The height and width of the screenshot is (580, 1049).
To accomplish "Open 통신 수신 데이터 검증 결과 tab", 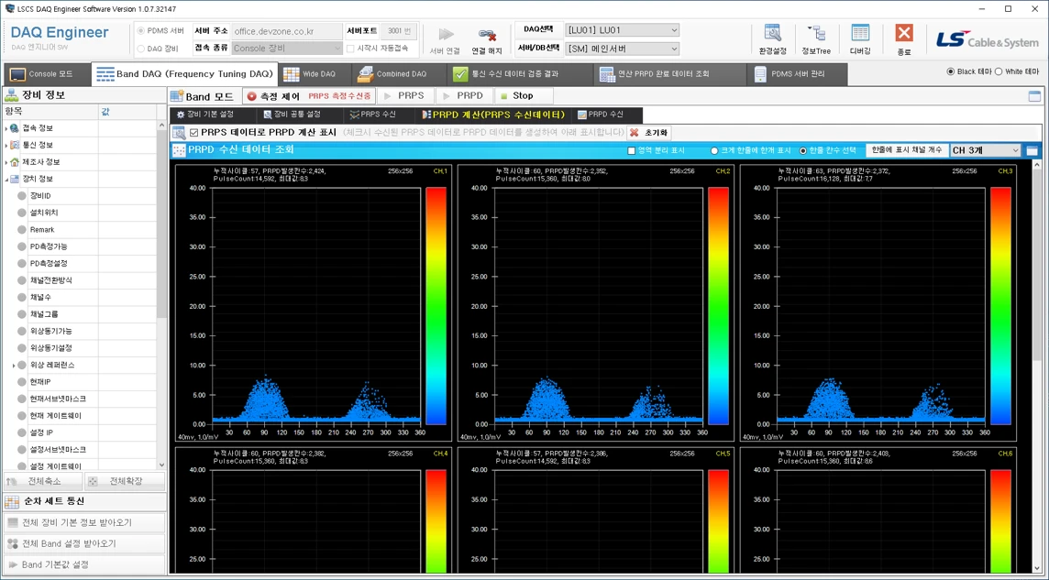I will (x=521, y=74).
